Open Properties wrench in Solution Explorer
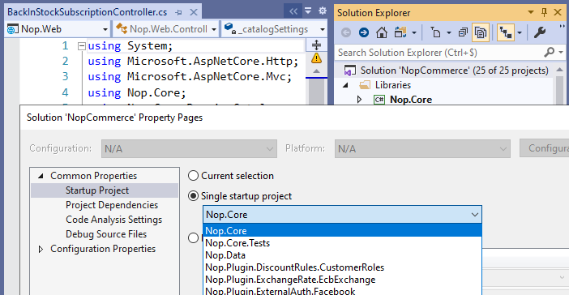This screenshot has width=569, height=295. point(540,32)
